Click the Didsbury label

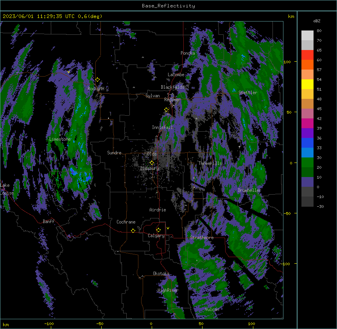[x=150, y=168]
